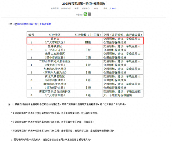
Task: Click traffic advice cell in 曾家山 row
Action: [x=123, y=41]
